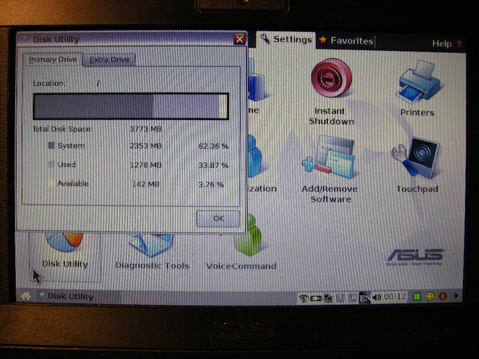Click the EN input language indicator
The height and width of the screenshot is (359, 479).
(365, 297)
